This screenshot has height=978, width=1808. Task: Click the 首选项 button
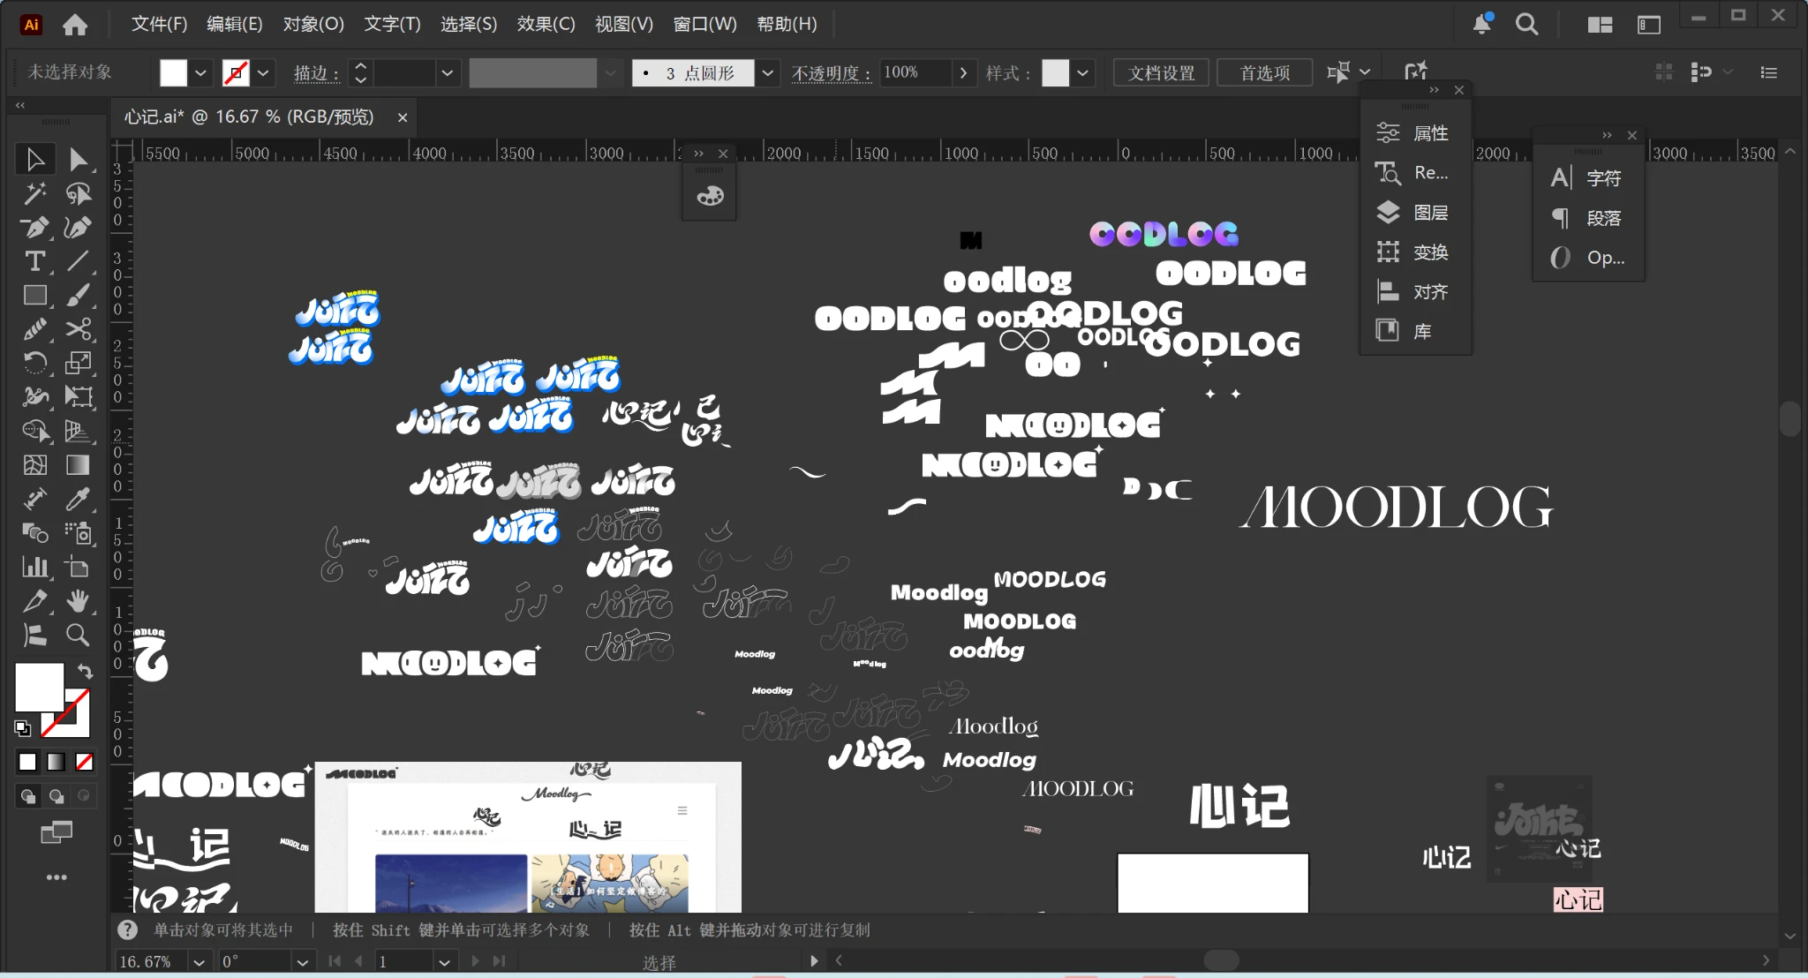coord(1264,73)
